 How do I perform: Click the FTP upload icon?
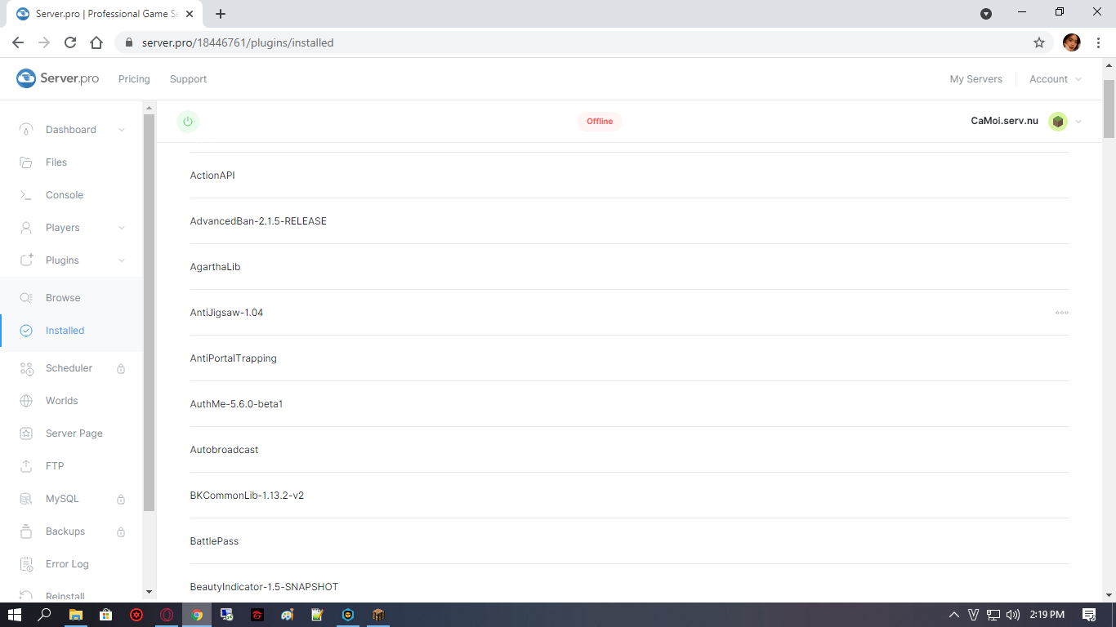coord(26,466)
